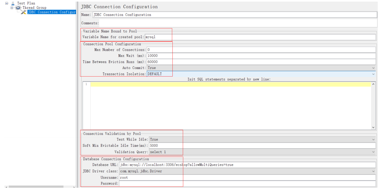This screenshot has height=189, width=379.
Task: Click the Init SQL editor scroll-up arrow
Action: pos(373,84)
